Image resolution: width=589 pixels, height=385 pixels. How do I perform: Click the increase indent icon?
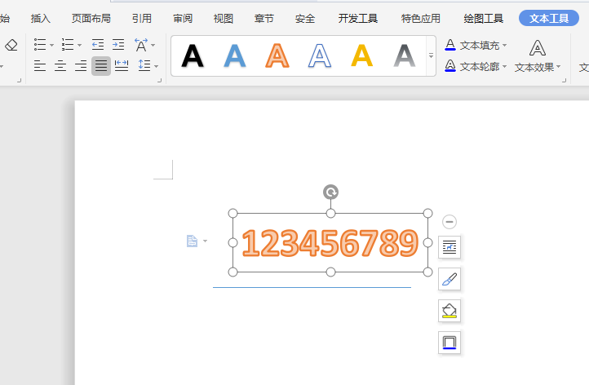coord(118,45)
